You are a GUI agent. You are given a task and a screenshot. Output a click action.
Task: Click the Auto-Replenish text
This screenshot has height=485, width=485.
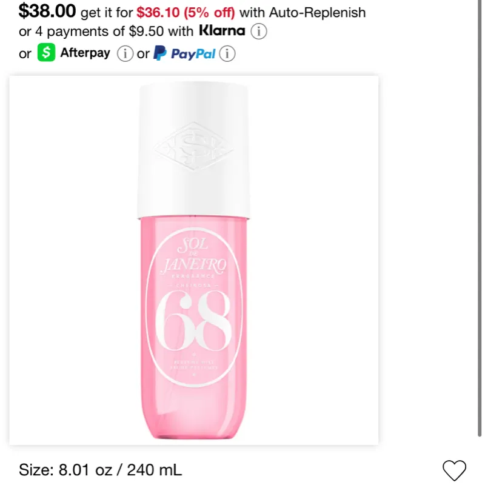tap(317, 13)
